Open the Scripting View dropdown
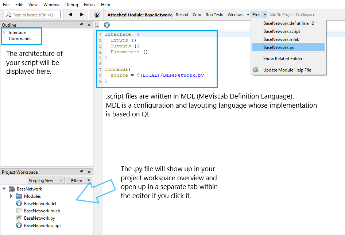The height and width of the screenshot is (235, 345). pyautogui.click(x=46, y=180)
